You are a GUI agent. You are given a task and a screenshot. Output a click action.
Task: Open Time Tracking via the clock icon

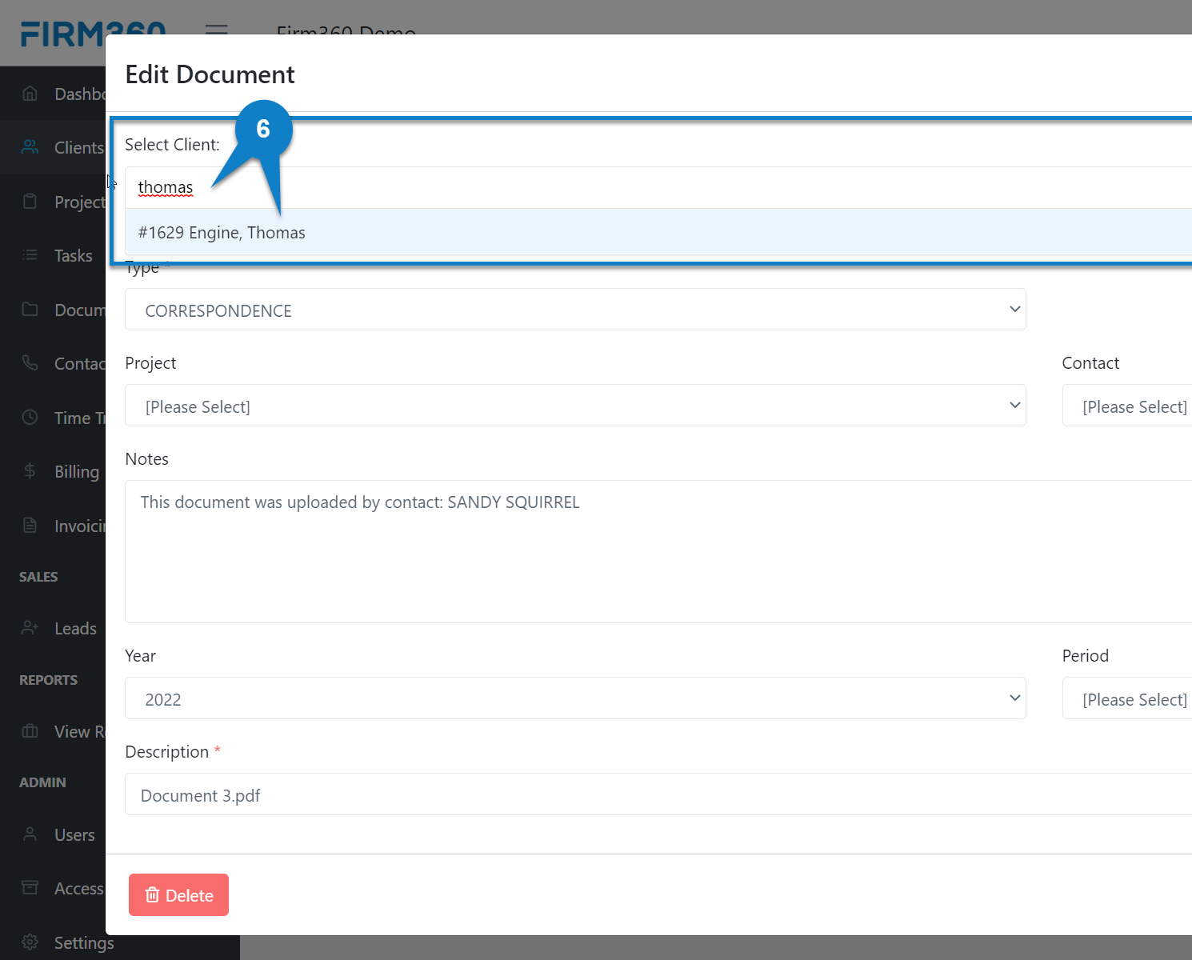(30, 417)
